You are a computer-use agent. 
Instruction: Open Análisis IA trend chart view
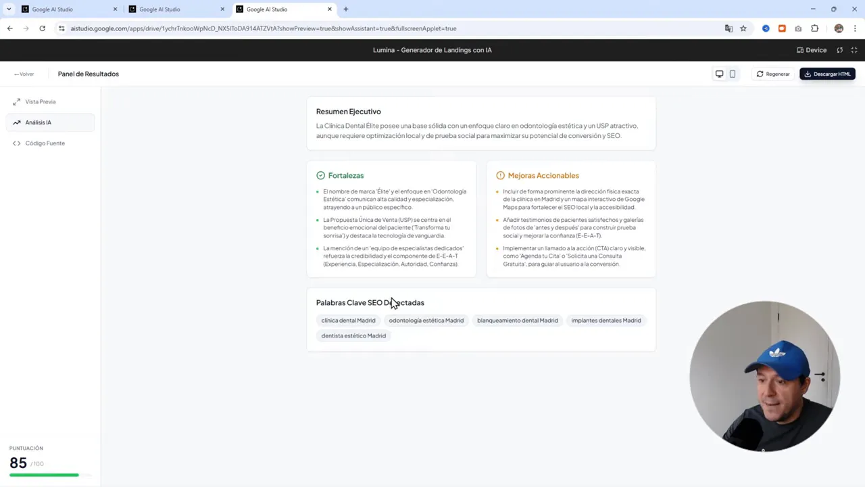(16, 122)
